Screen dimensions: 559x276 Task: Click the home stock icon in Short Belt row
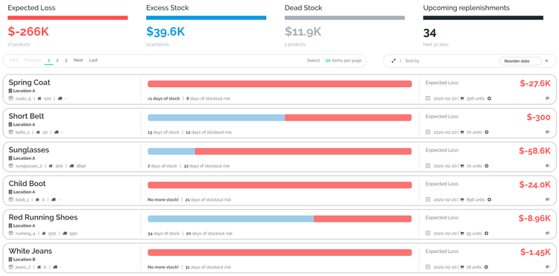39,132
